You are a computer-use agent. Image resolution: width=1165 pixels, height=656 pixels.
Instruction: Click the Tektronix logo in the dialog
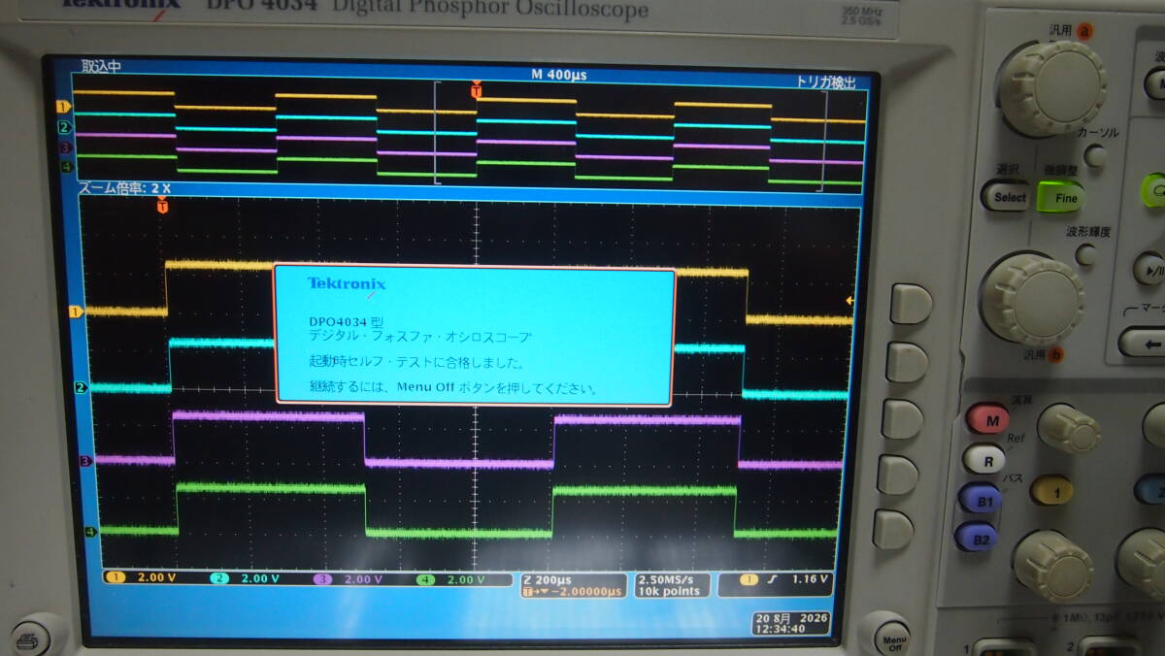coord(347,283)
